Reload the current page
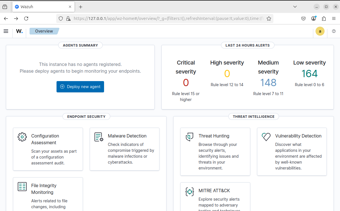The image size is (340, 211). pyautogui.click(x=26, y=19)
